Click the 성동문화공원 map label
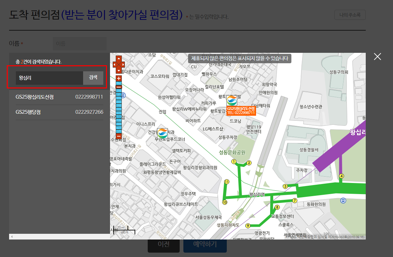The width and height of the screenshot is (393, 257). [x=232, y=152]
